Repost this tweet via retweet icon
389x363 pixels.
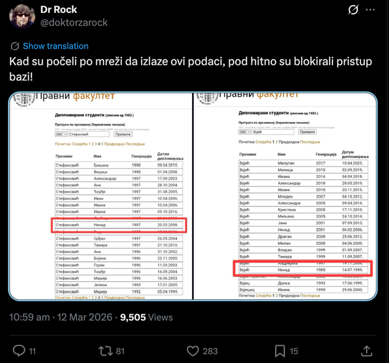[x=106, y=351]
